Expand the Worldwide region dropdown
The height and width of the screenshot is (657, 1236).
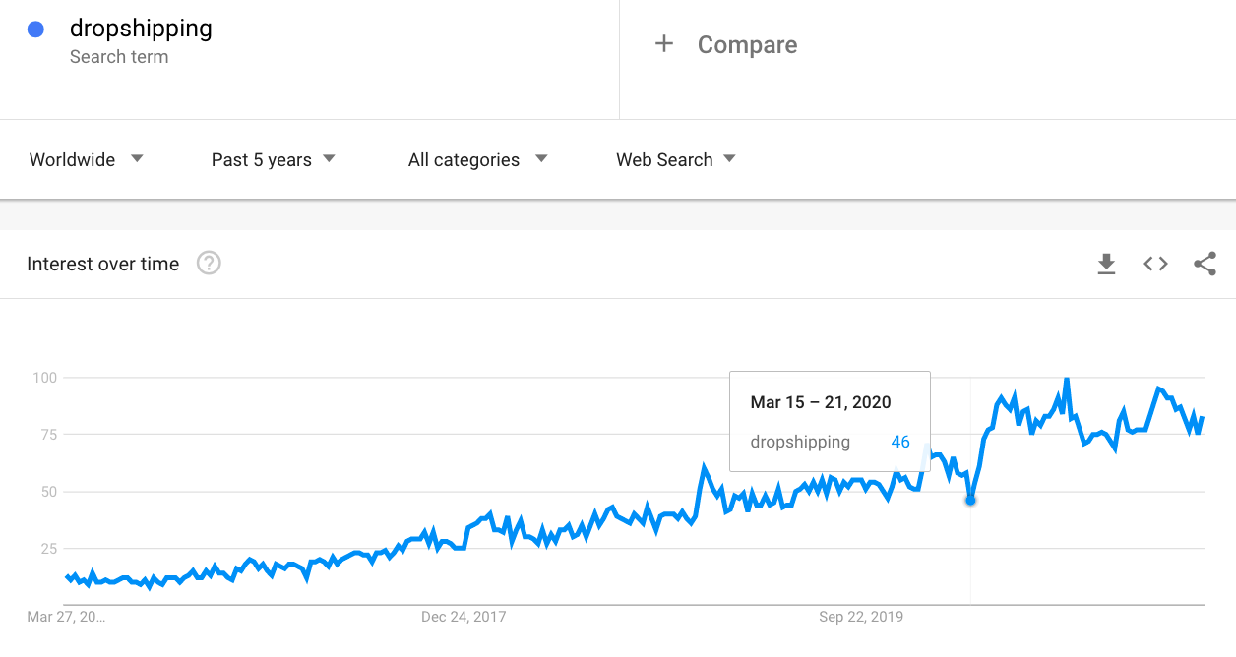point(87,159)
